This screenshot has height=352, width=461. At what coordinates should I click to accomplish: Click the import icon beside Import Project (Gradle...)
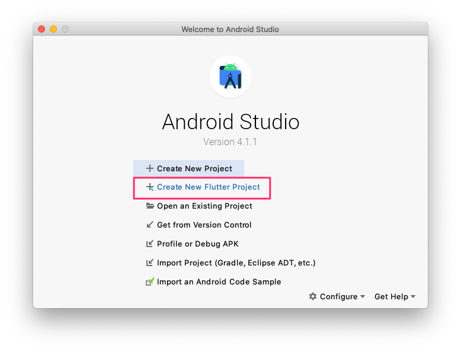pyautogui.click(x=150, y=263)
